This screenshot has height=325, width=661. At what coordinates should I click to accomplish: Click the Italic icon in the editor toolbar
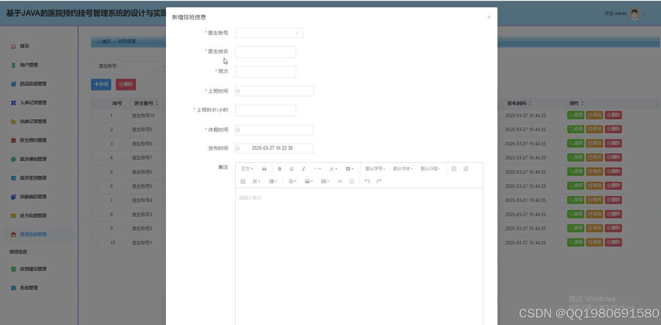[304, 168]
